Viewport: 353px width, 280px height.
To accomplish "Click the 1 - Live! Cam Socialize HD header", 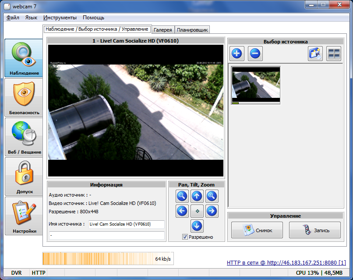I will 135,41.
